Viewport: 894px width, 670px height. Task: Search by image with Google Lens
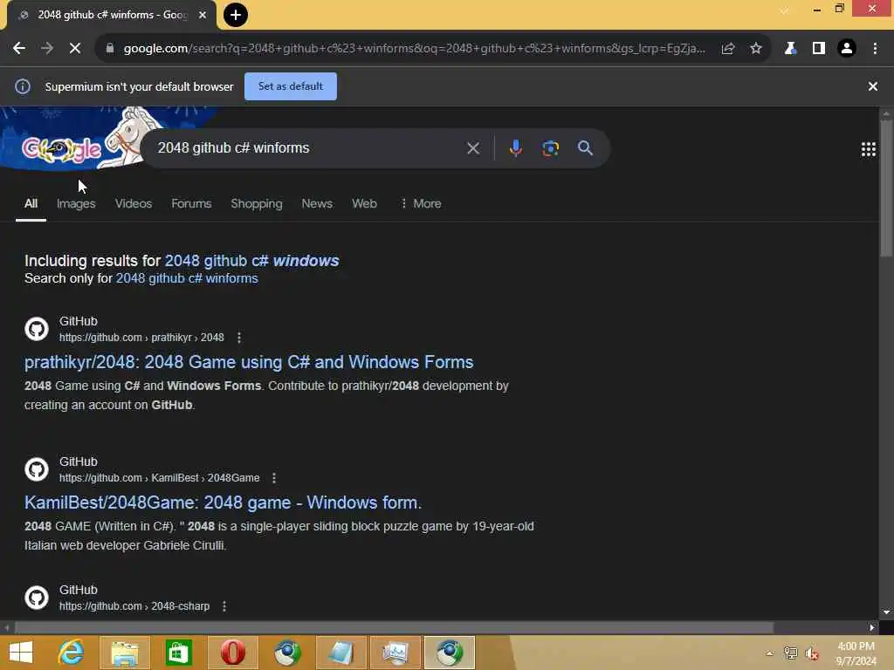tap(550, 148)
